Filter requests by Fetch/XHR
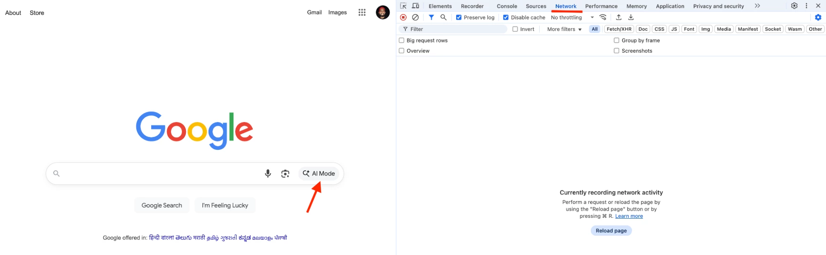Screen dimensions: 826x255 619,29
